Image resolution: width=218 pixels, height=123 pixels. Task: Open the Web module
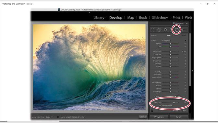click(188, 18)
